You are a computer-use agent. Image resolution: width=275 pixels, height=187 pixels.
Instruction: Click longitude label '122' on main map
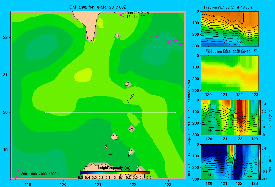[x=133, y=185]
